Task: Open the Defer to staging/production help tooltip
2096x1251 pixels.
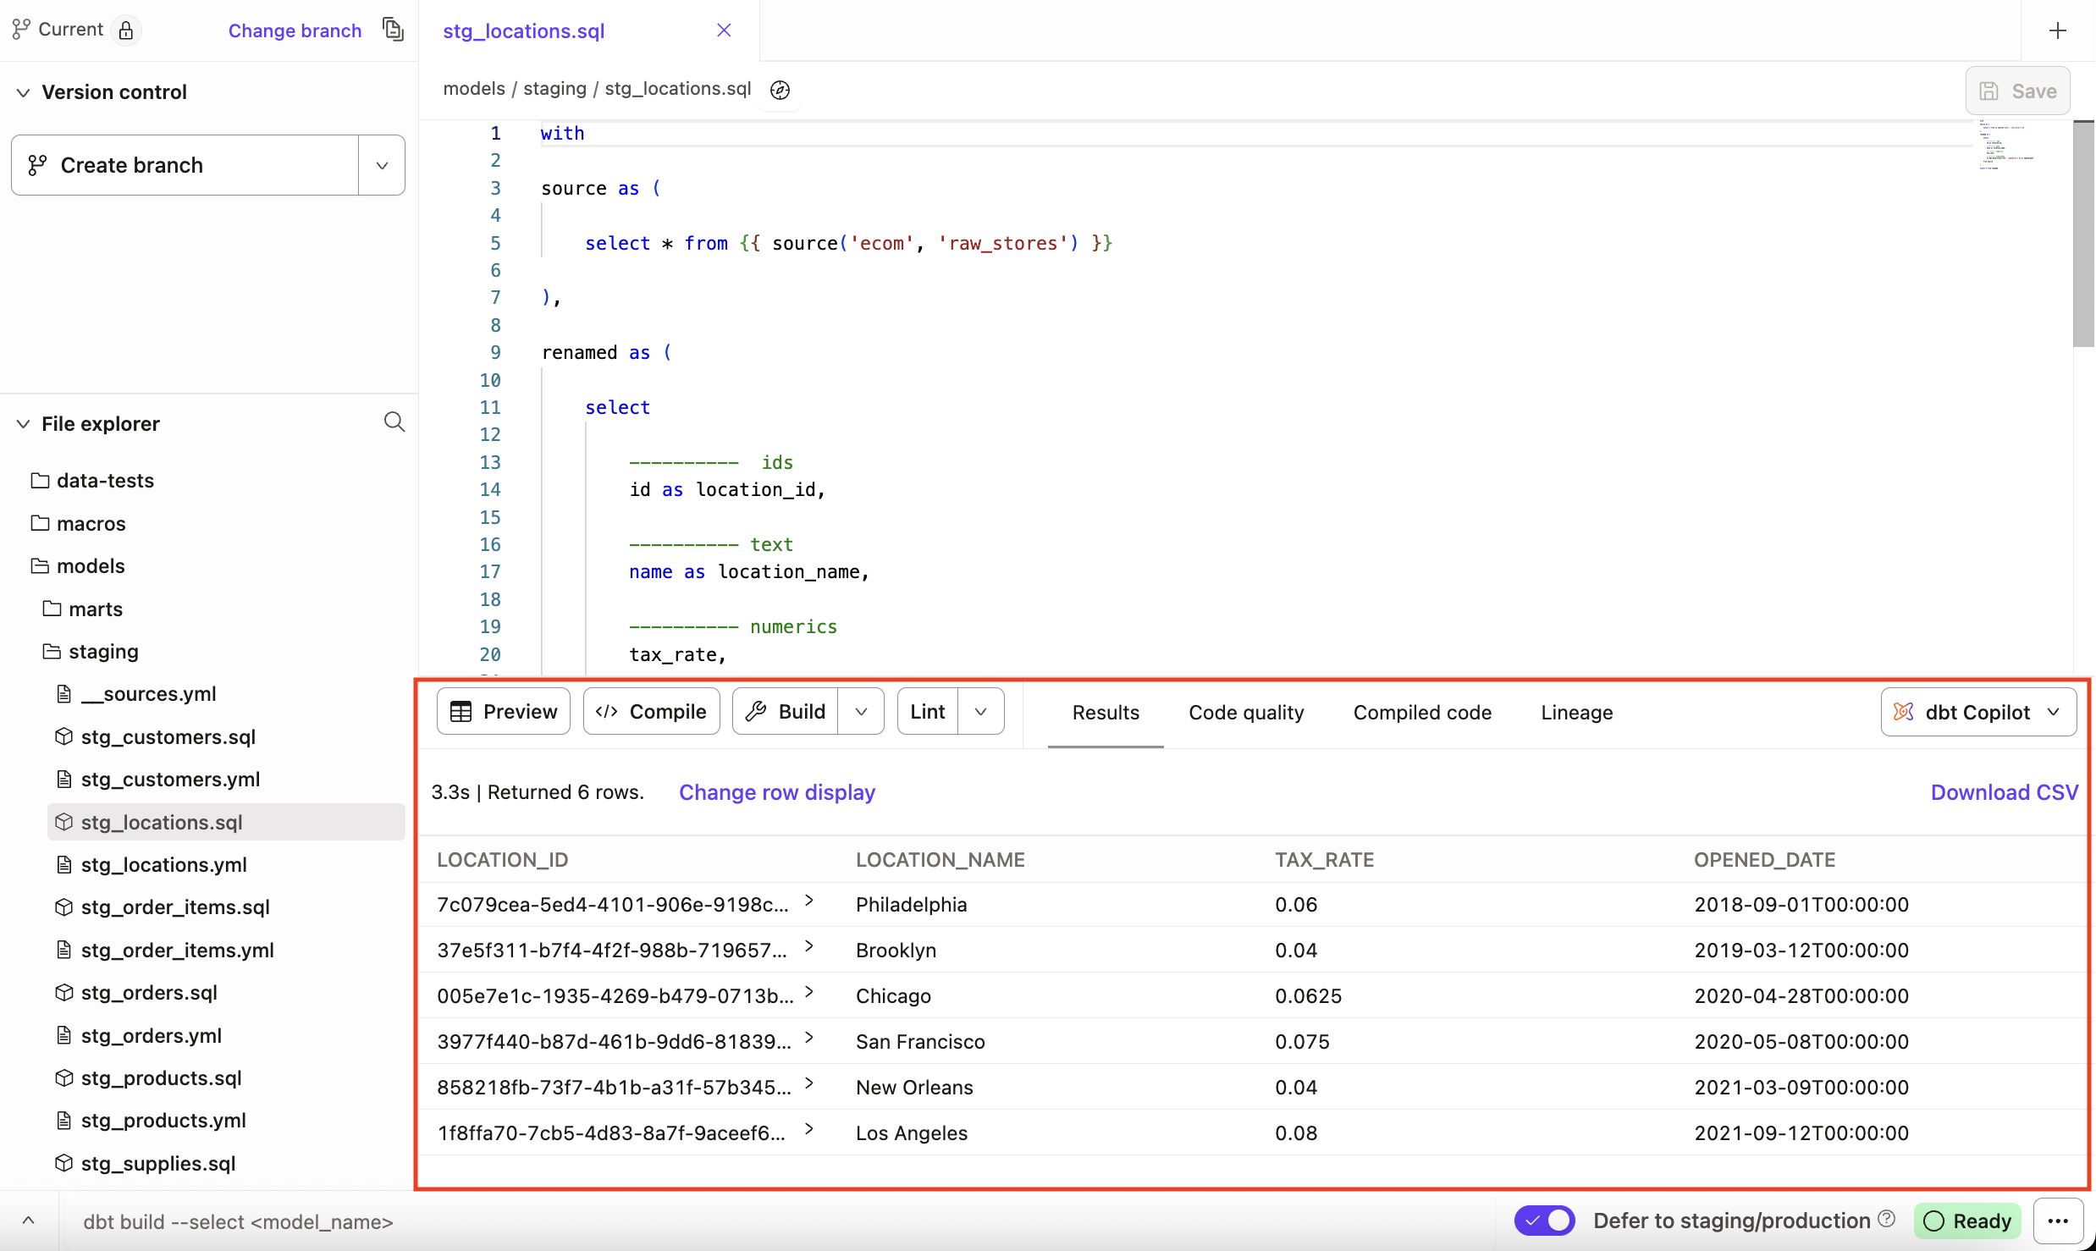Action: pos(1887,1219)
